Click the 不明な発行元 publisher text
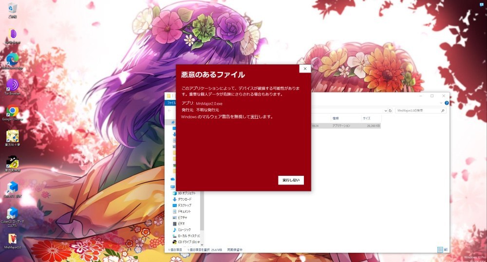The image size is (487, 262). 207,110
